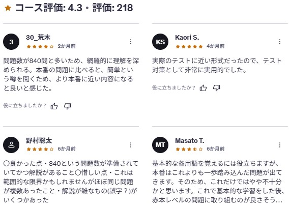Click the reviewer name Kaori S.
Viewport: 291px width, 208px height.
(187, 37)
